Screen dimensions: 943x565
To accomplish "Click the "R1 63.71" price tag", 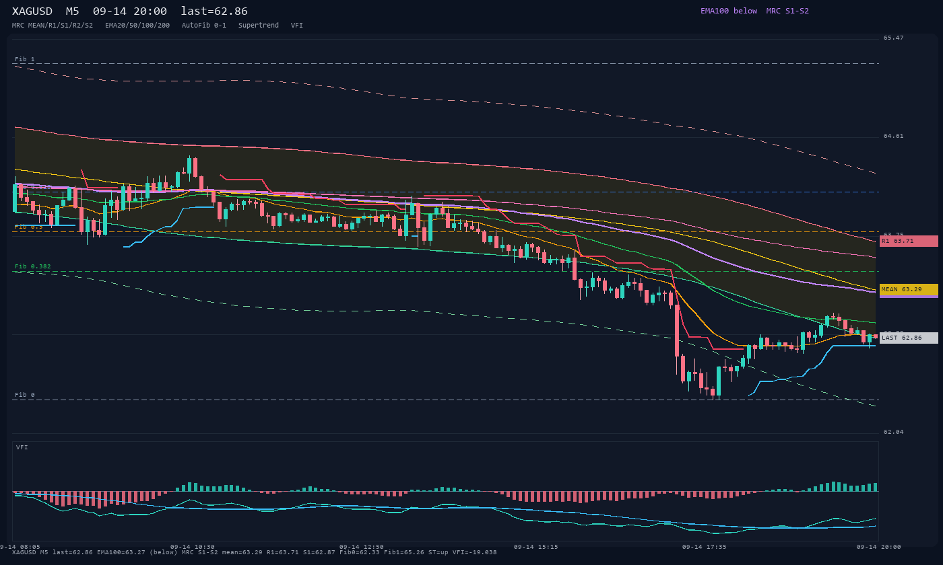I will tap(909, 241).
